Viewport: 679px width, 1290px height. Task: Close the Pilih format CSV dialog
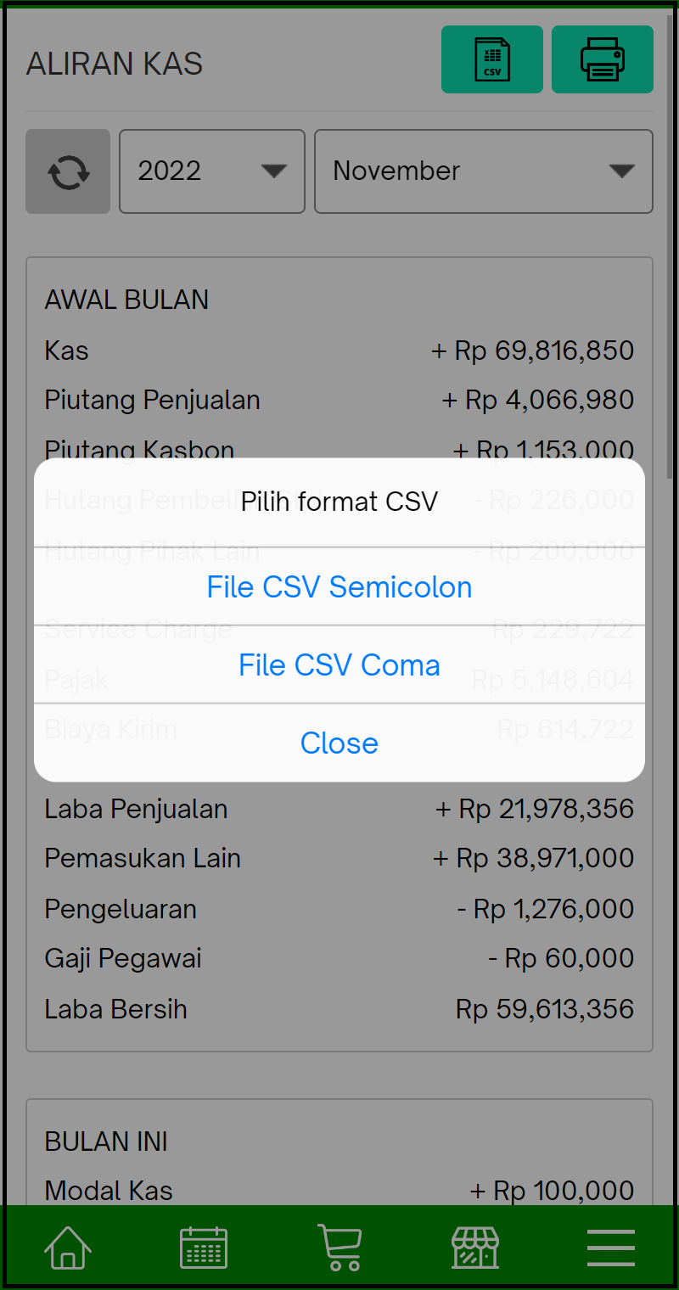pyautogui.click(x=339, y=743)
